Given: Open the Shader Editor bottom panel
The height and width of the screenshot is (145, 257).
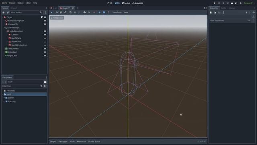Looking at the screenshot, I should (x=94, y=141).
